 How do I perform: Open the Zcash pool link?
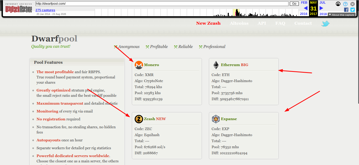[x=155, y=119]
